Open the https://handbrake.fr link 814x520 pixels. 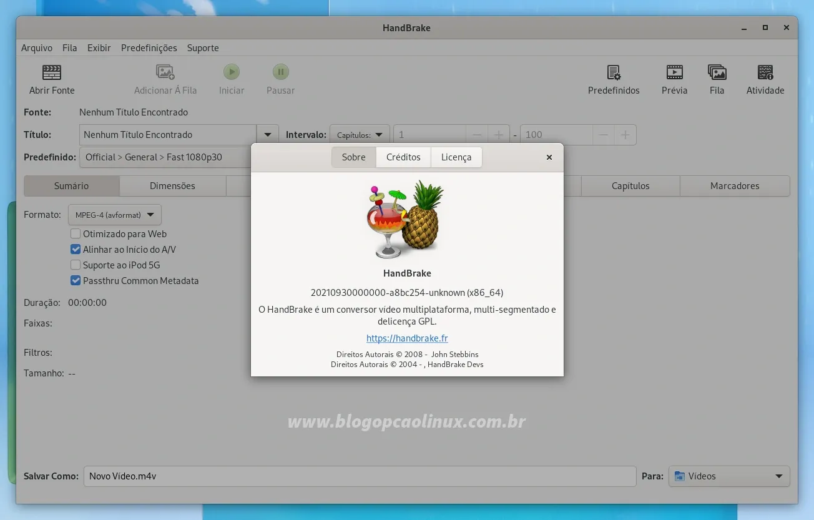coord(407,338)
